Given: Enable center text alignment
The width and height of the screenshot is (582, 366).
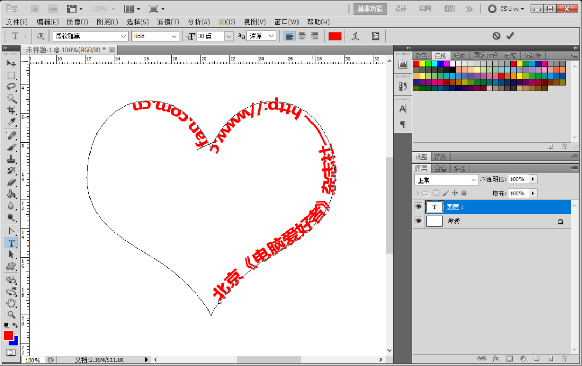Looking at the screenshot, I should pyautogui.click(x=302, y=36).
